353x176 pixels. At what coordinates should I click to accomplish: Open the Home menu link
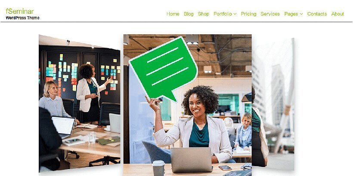click(173, 14)
